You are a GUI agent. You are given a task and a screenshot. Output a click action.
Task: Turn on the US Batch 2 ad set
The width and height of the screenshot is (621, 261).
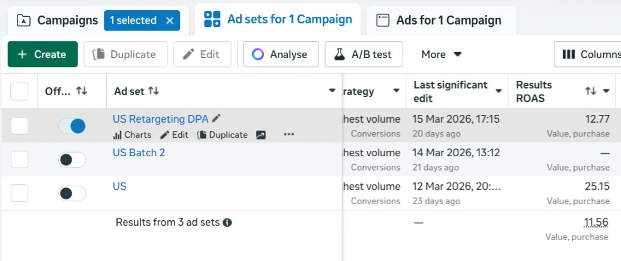point(72,160)
